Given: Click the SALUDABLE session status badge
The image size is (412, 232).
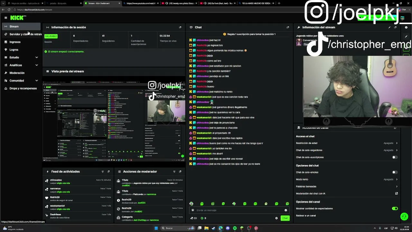Looking at the screenshot, I should 51,36.
